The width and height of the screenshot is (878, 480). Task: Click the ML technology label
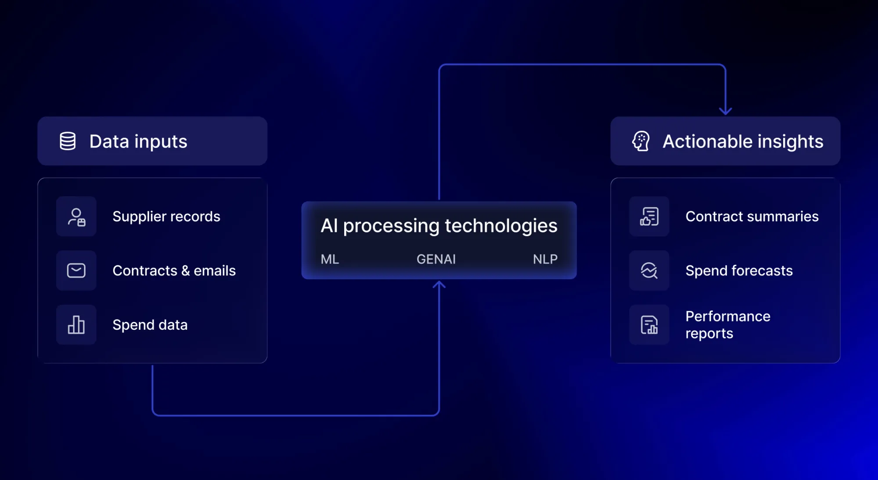click(x=329, y=259)
